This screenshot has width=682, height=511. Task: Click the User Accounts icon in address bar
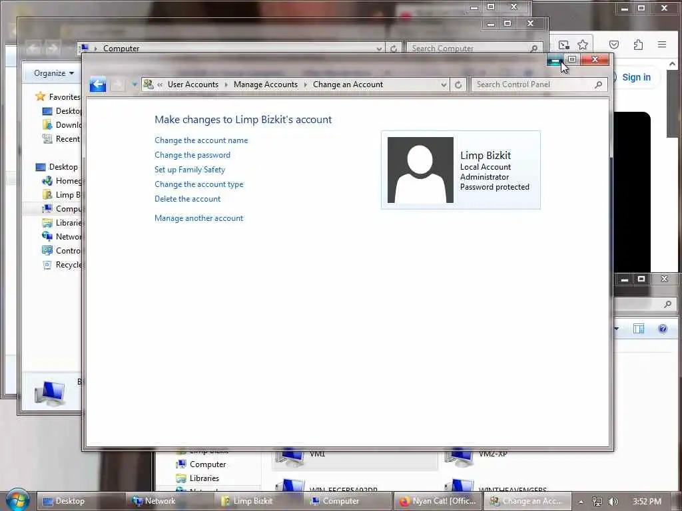pyautogui.click(x=149, y=85)
